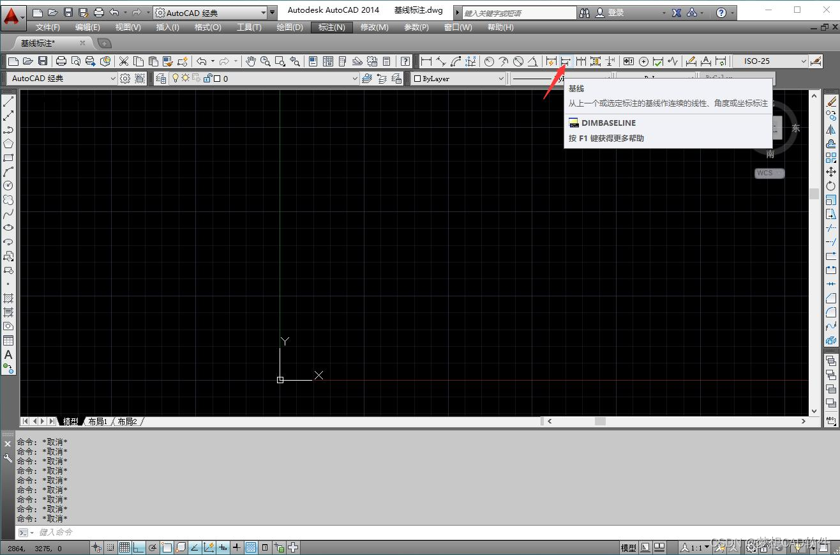Click the Tolerance tool icon
This screenshot has height=555, width=840.
point(629,61)
